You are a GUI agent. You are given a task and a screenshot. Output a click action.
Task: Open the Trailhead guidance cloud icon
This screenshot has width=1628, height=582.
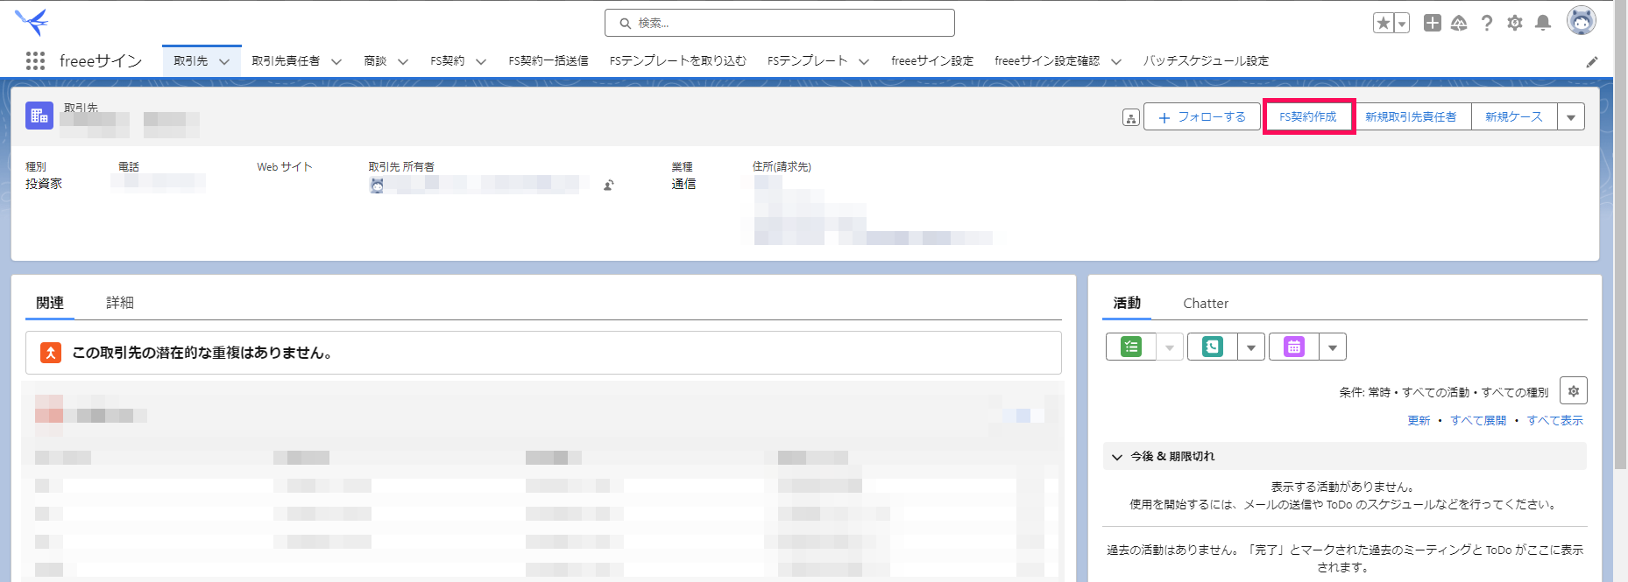click(1459, 24)
